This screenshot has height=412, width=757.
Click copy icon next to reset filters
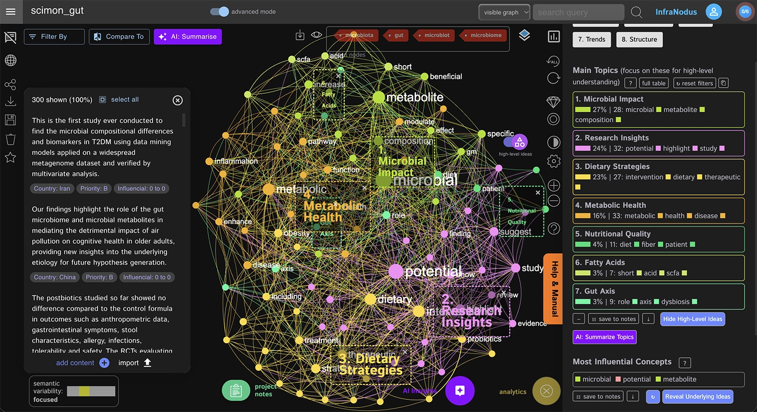pyautogui.click(x=723, y=83)
